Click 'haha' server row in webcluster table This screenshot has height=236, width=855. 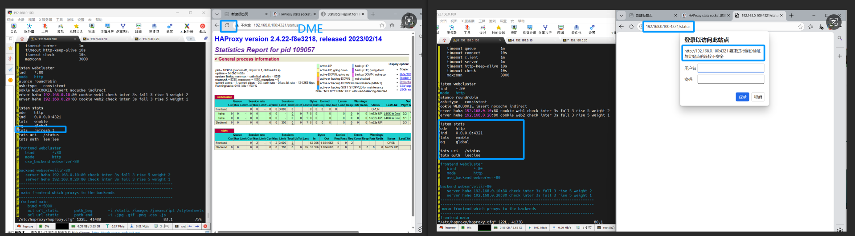[x=313, y=114]
